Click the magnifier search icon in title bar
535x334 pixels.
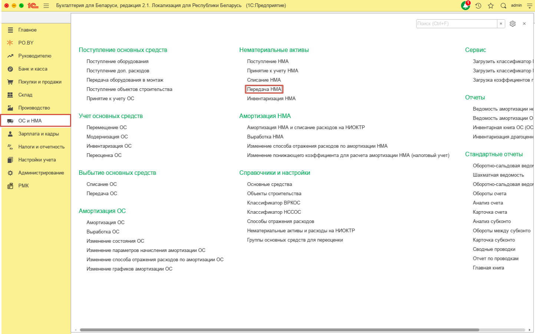tap(503, 6)
